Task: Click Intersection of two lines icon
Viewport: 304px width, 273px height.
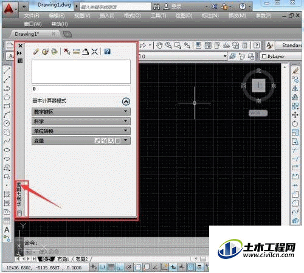Action: [94, 52]
